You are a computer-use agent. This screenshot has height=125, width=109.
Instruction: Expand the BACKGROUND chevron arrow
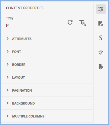click(x=8, y=103)
